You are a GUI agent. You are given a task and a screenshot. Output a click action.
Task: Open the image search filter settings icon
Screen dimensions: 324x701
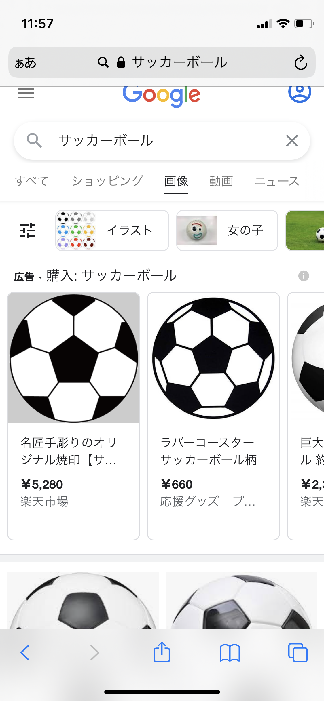[28, 231]
